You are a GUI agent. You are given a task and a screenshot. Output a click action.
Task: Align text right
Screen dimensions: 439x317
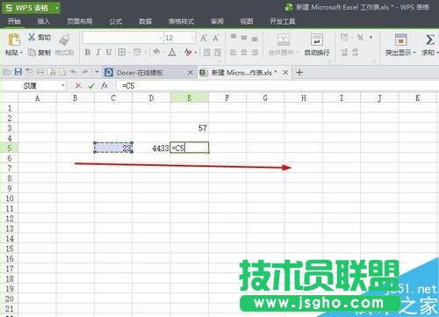coord(255,53)
